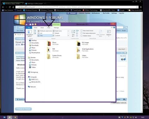149x119 pixels.
Task: Click the Facebook Connect button
Action: (x=72, y=13)
